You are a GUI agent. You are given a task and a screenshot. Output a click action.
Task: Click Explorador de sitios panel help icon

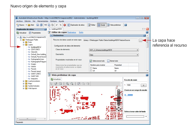tap(45, 29)
